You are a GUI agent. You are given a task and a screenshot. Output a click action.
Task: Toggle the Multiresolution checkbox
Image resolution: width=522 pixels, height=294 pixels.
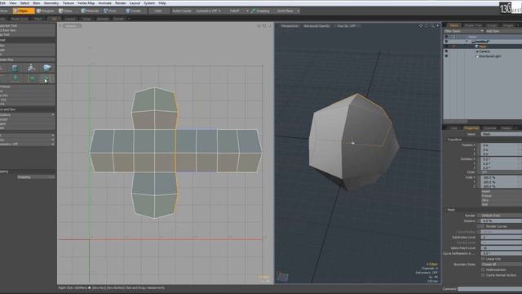point(483,269)
